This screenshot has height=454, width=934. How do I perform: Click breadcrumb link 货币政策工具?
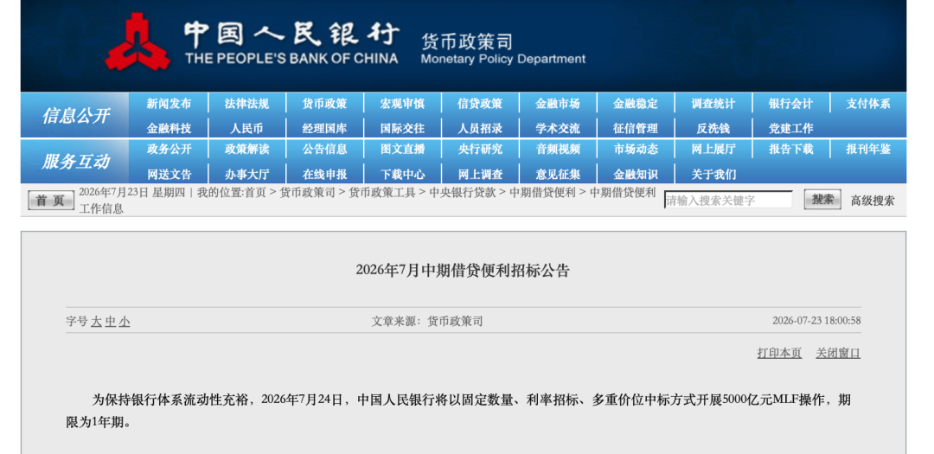tap(382, 193)
